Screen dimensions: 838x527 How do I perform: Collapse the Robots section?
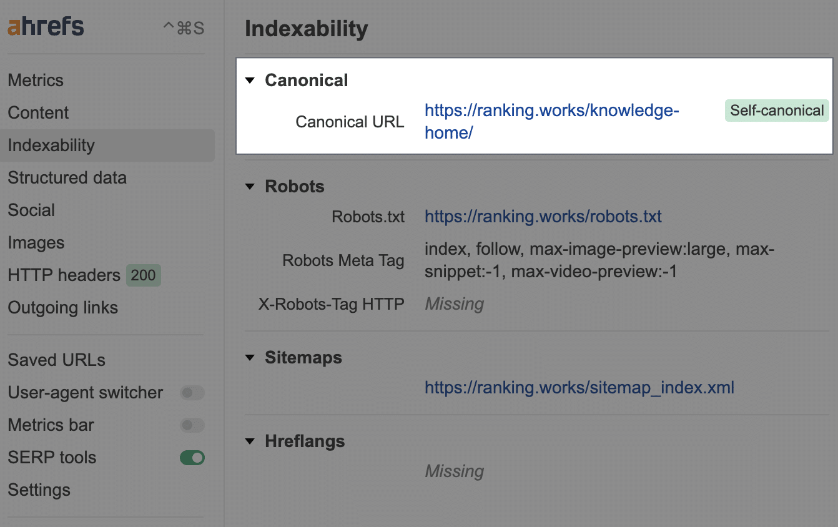[x=249, y=186]
